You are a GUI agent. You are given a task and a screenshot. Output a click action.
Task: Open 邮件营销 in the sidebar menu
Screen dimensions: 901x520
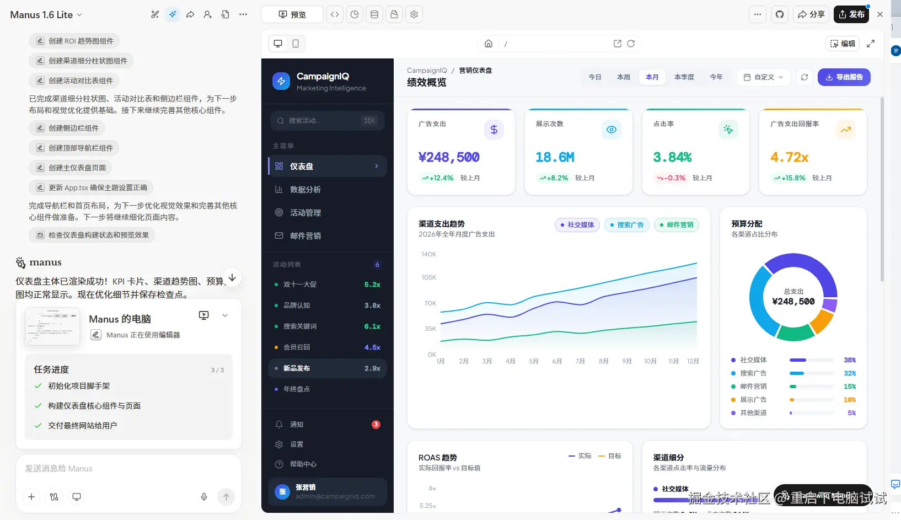328,235
